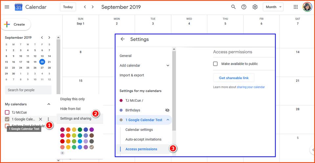Select day 13 in mini calendar

pos(42,56)
